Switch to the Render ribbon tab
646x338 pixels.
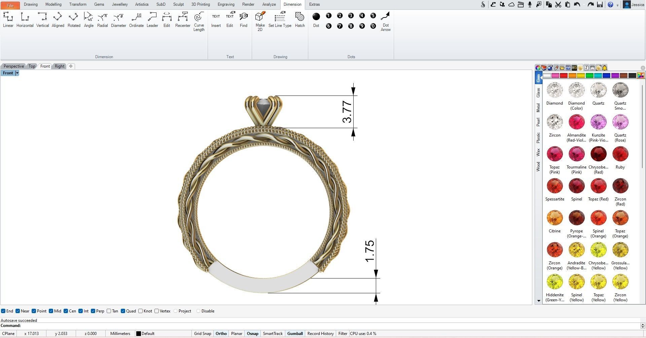[x=248, y=4]
